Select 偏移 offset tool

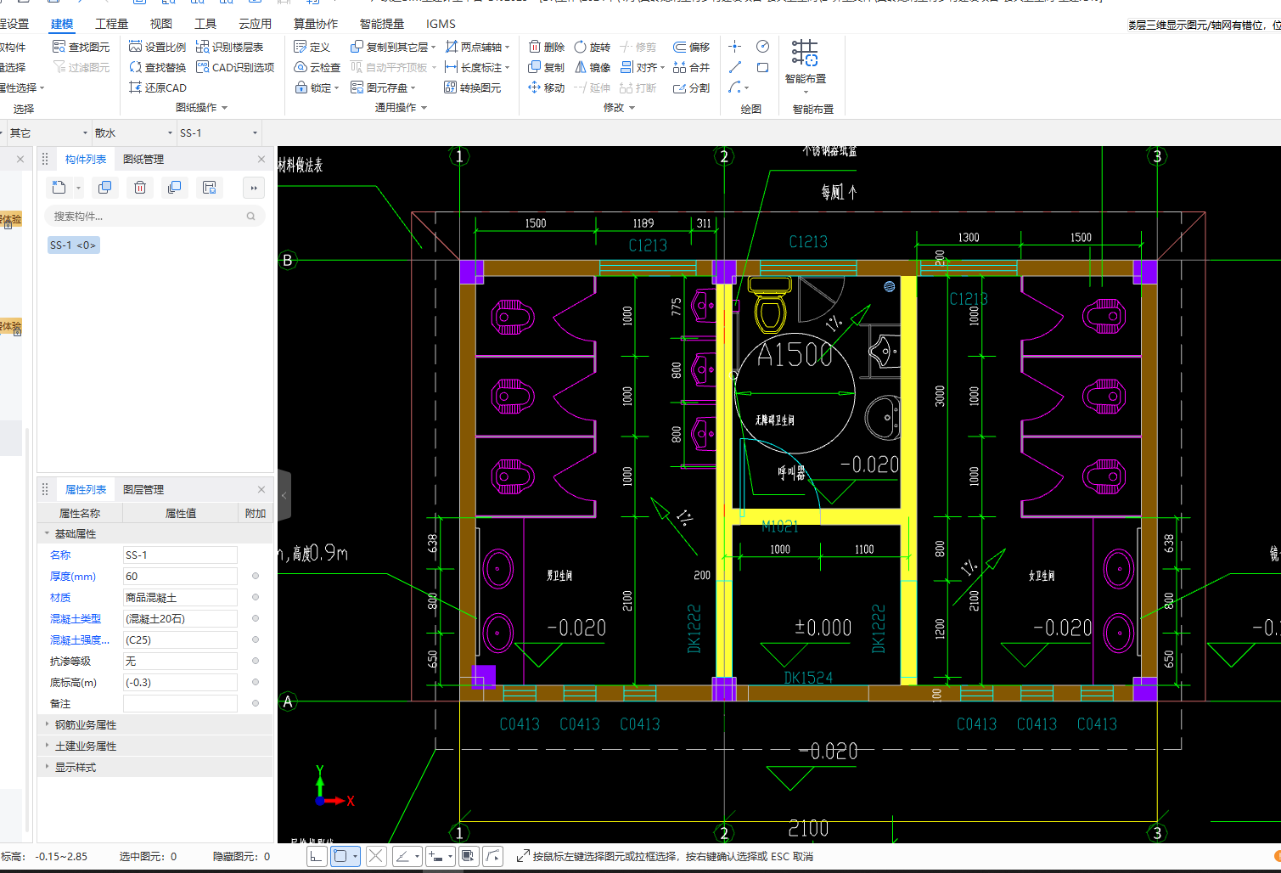click(x=691, y=47)
